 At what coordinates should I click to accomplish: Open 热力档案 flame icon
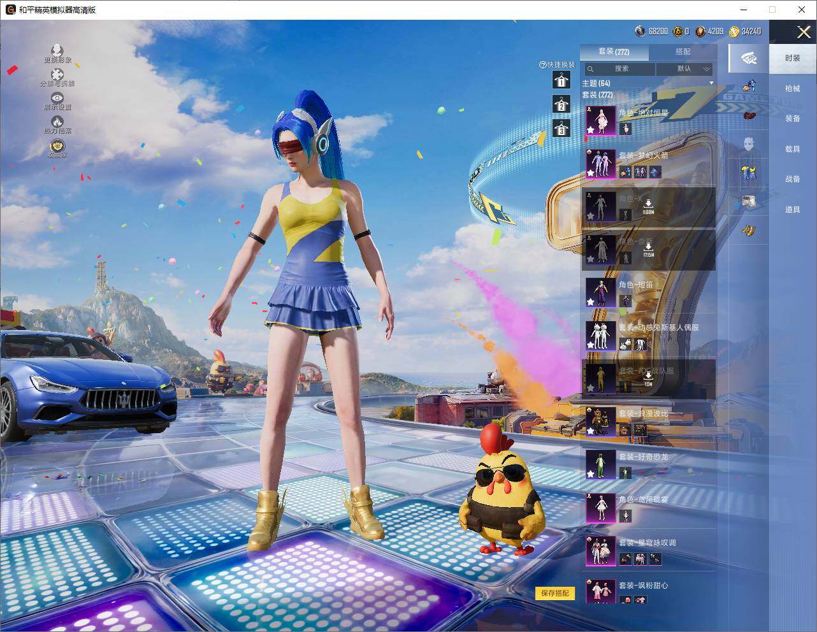57,122
